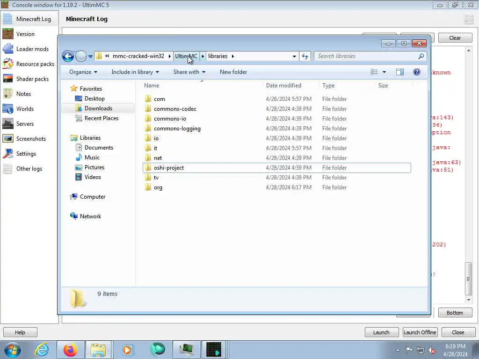The width and height of the screenshot is (479, 359).
Task: Select Favorites in navigation pane
Action: (x=91, y=88)
